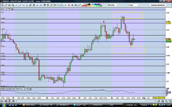
Task: Click the printer icon
Action: tap(6, 101)
